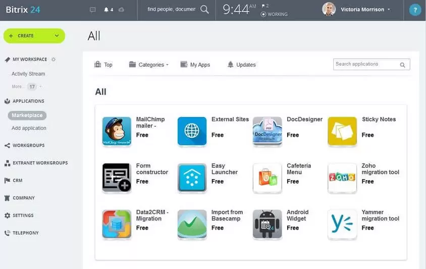This screenshot has height=269, width=426.
Task: Click the DocDesigner title link
Action: (x=304, y=119)
